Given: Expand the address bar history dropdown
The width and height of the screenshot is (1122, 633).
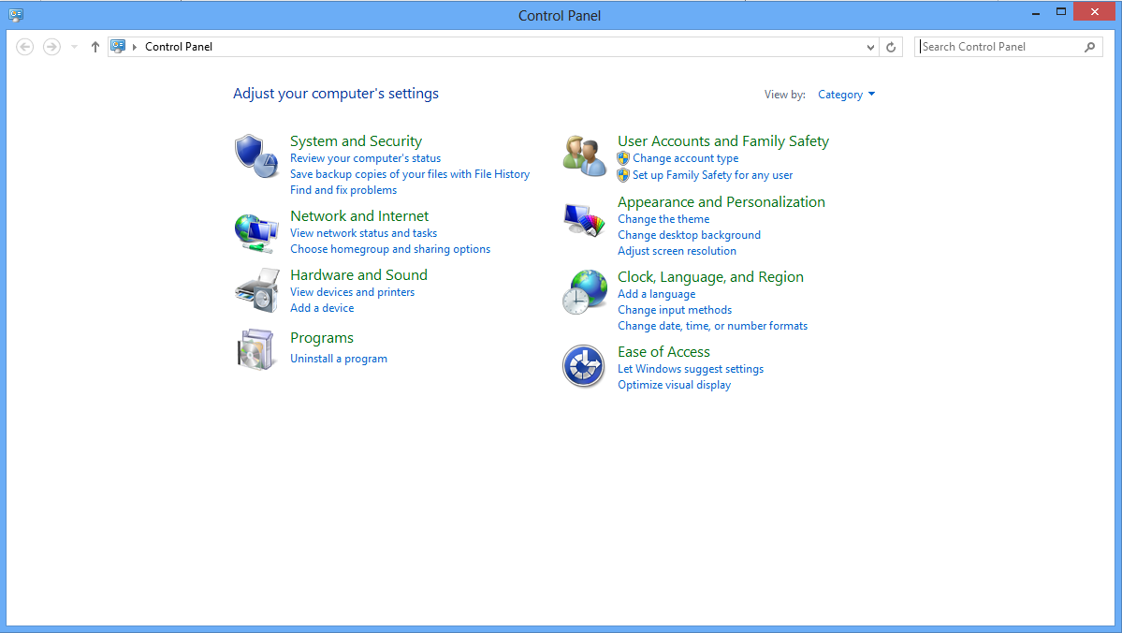Looking at the screenshot, I should pyautogui.click(x=870, y=47).
